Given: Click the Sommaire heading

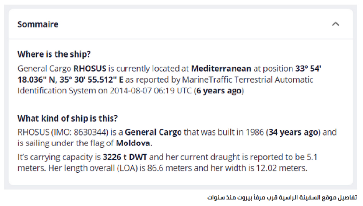Looking at the screenshot, I should point(38,24).
